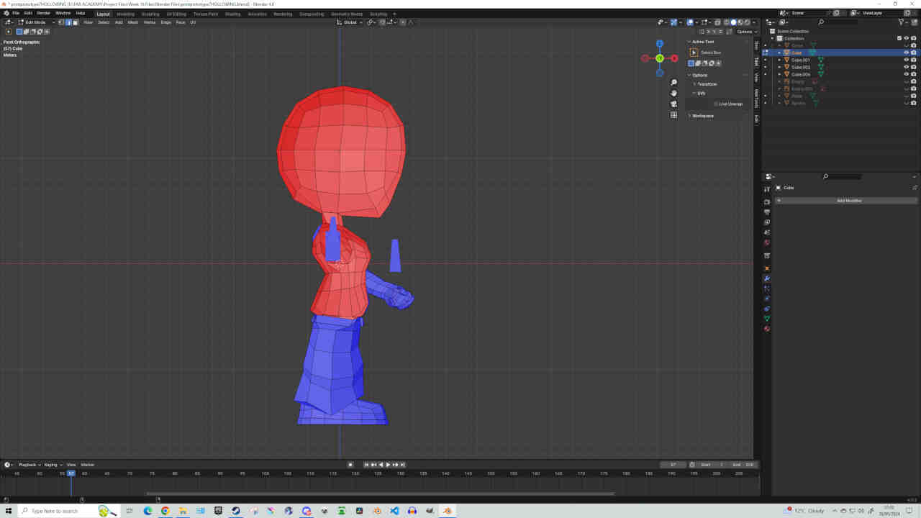This screenshot has height=518, width=921.
Task: Expand the Transform options subpanel
Action: point(707,84)
